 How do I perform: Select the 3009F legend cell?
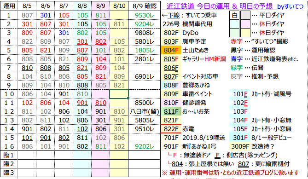pyautogui.click(x=240, y=146)
